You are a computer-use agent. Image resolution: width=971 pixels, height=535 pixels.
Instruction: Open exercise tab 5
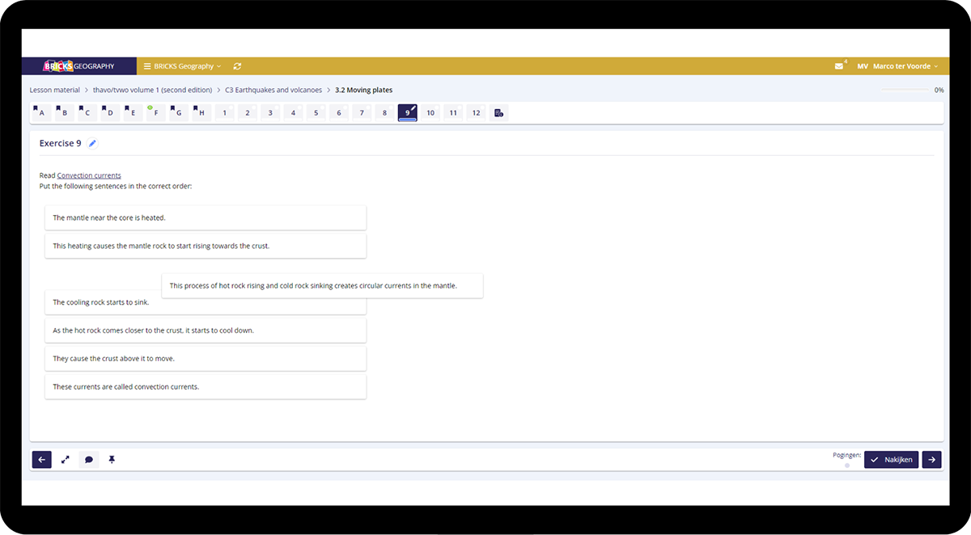(316, 112)
